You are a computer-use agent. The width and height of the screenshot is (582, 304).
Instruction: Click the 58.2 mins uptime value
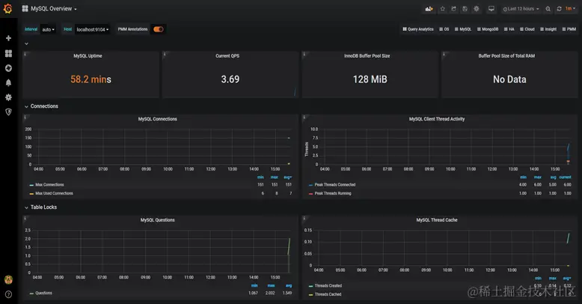(x=91, y=79)
